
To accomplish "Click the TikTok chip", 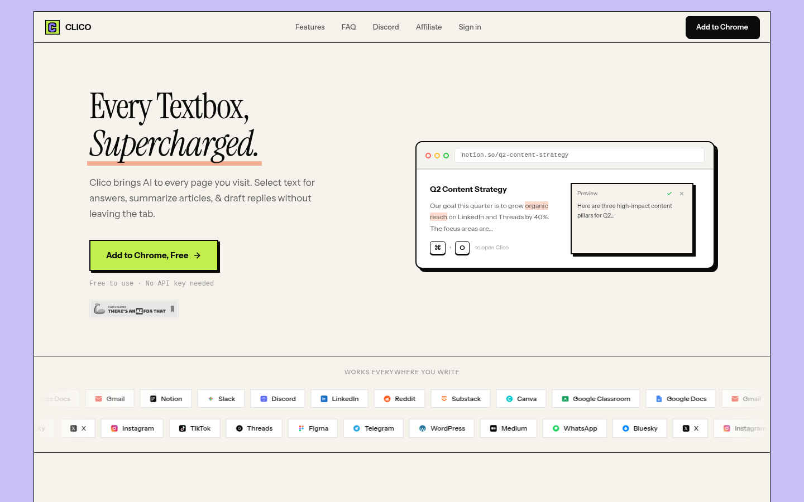I will tap(194, 428).
